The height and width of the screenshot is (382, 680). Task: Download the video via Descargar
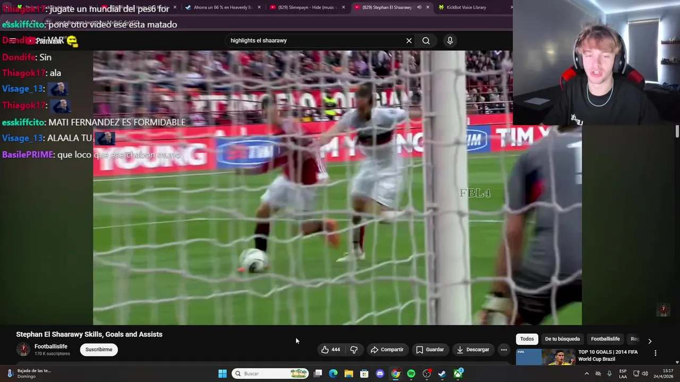(473, 350)
